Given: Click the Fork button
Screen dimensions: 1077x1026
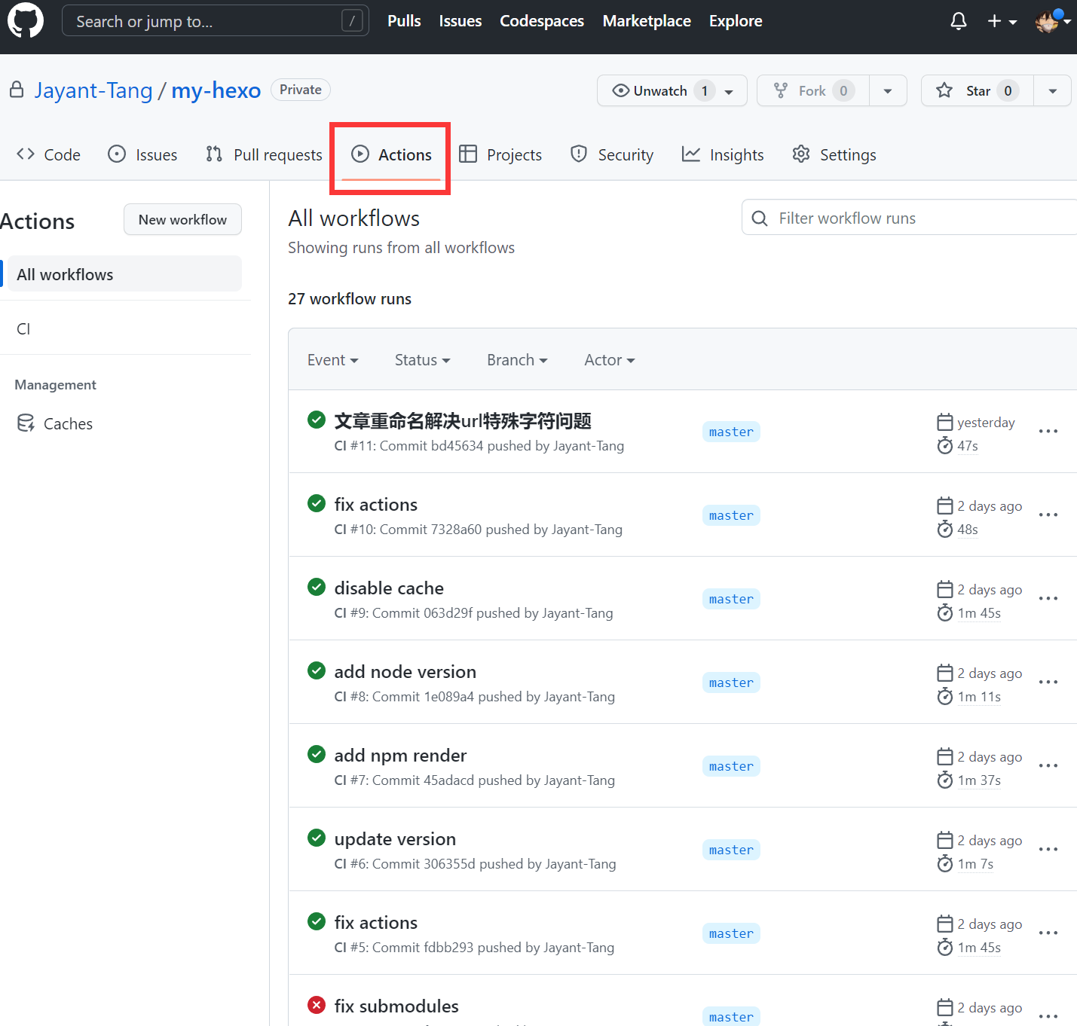Looking at the screenshot, I should tap(812, 90).
